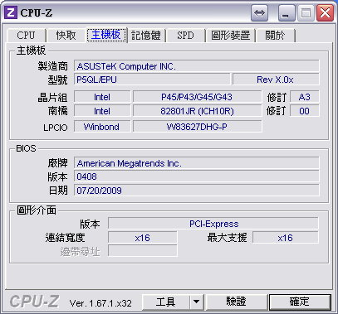Switch to the CPU tab
This screenshot has width=338, height=314.
coord(26,36)
